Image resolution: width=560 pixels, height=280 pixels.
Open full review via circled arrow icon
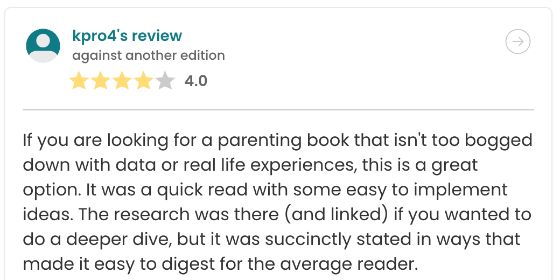pos(518,42)
